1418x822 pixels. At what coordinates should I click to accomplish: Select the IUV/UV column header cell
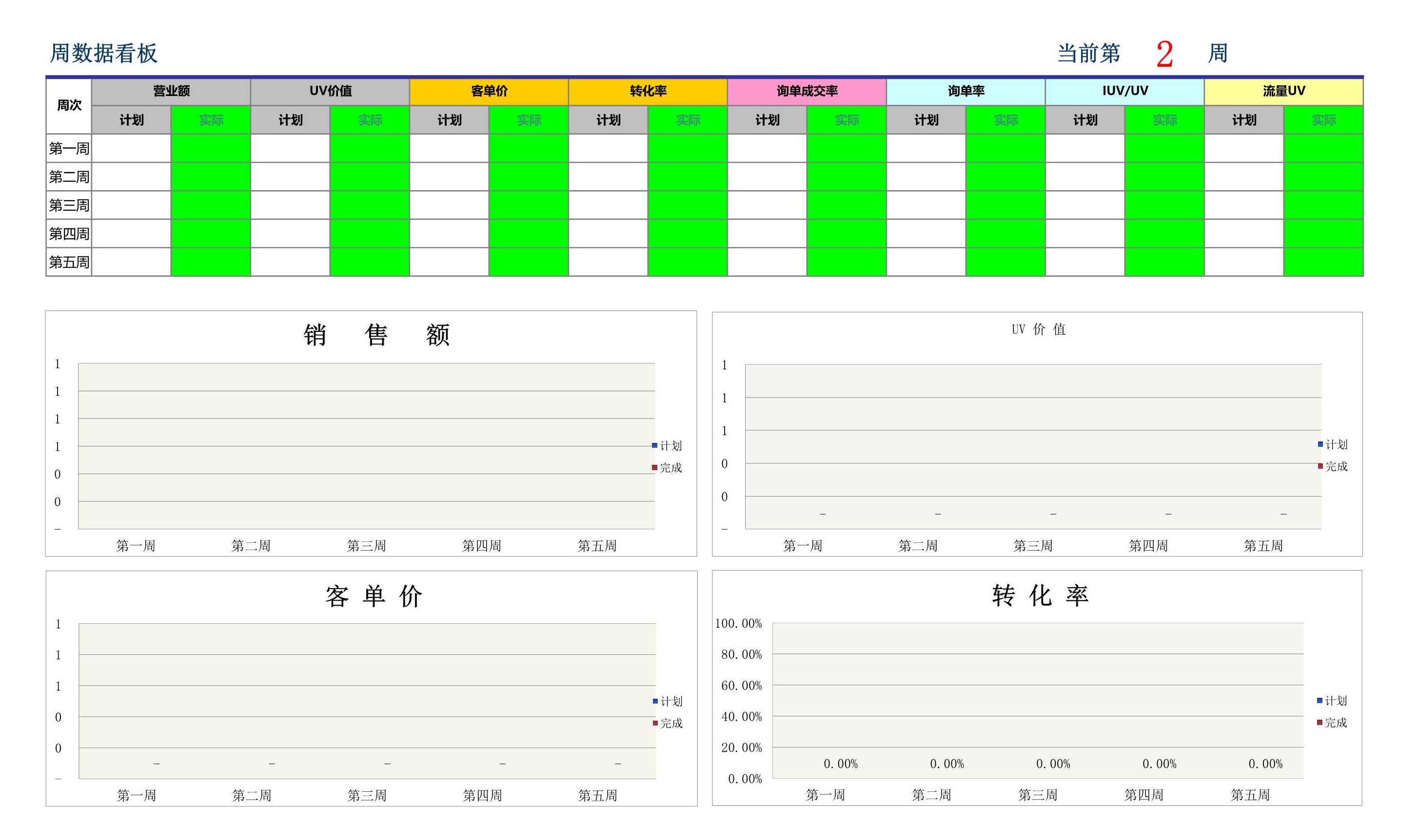pyautogui.click(x=1124, y=90)
